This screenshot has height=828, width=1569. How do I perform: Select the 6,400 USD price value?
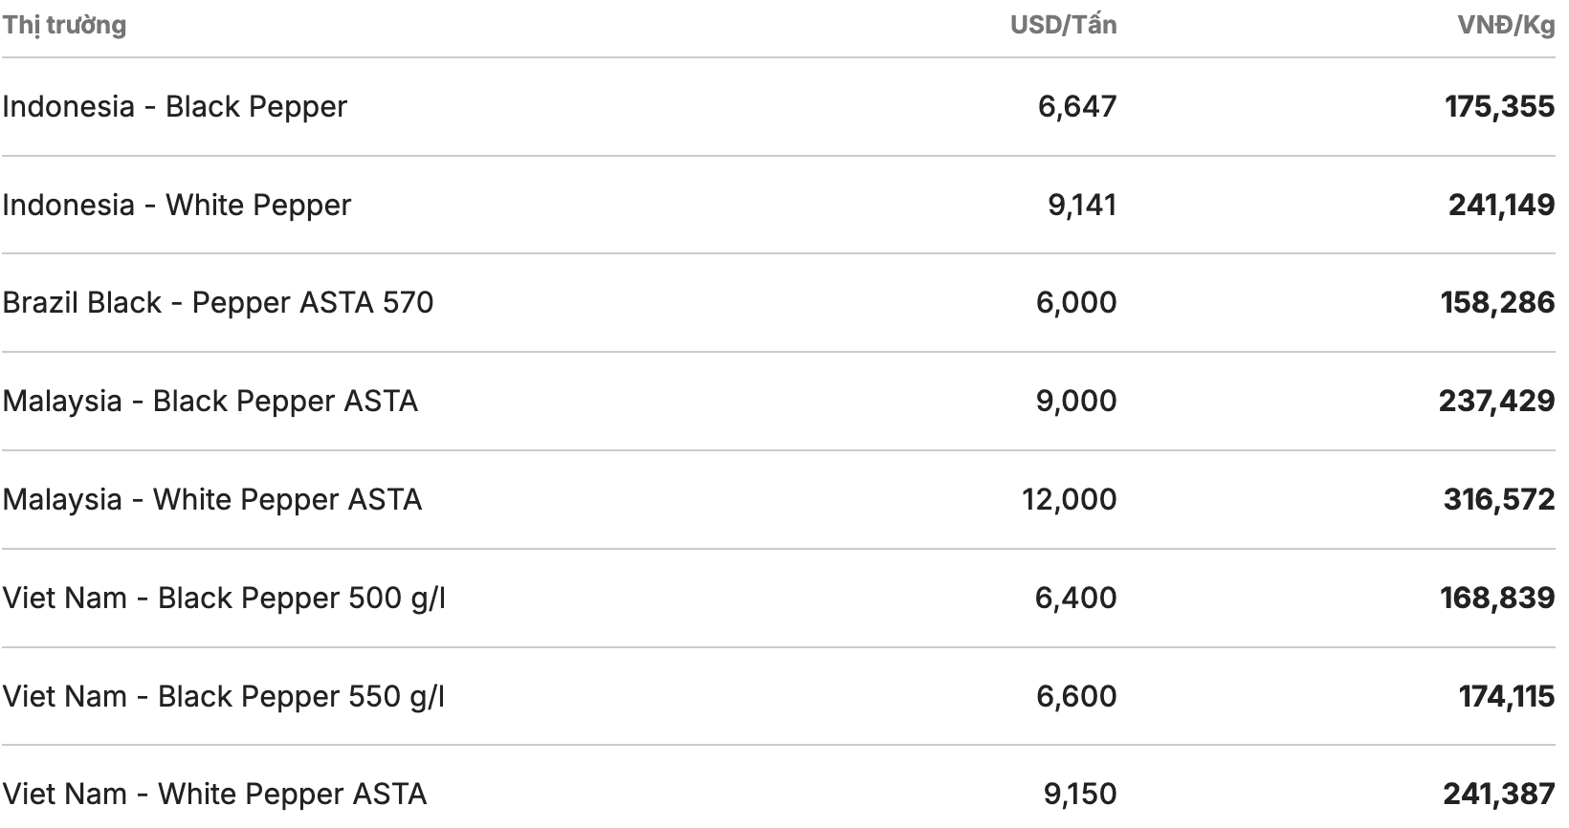pyautogui.click(x=1075, y=598)
